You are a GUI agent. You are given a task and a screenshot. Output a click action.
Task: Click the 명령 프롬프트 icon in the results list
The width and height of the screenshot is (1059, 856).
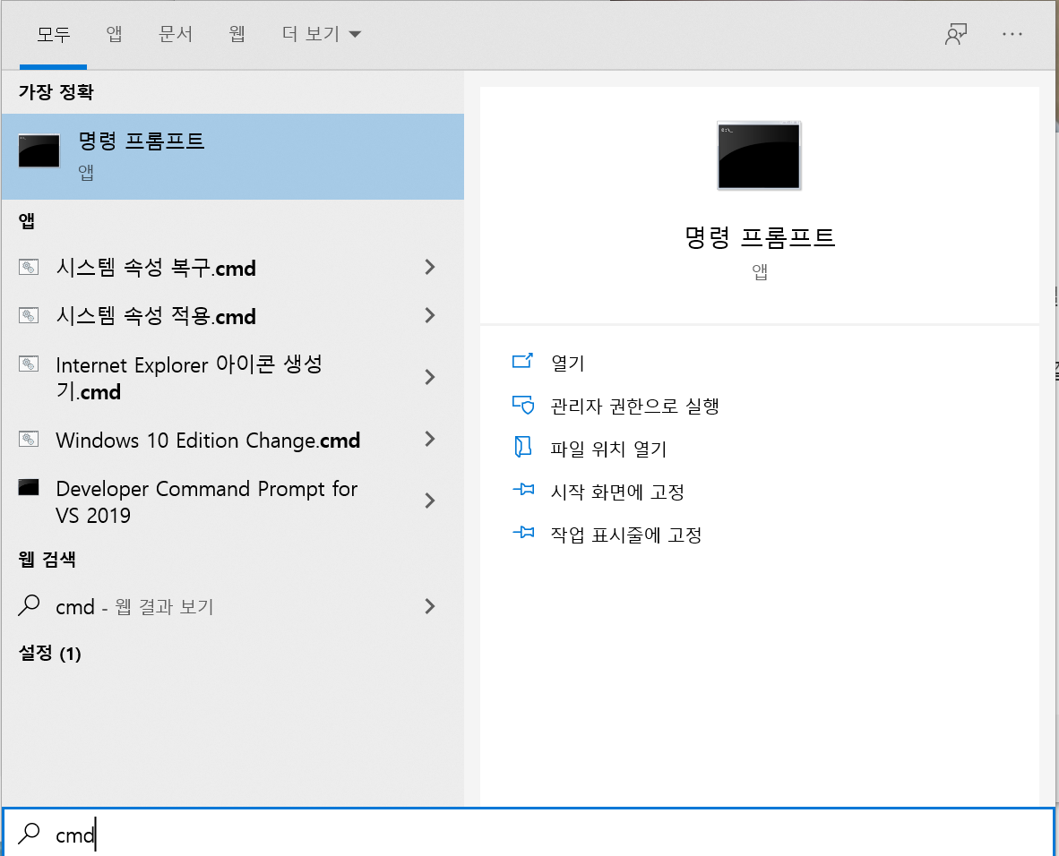39,150
